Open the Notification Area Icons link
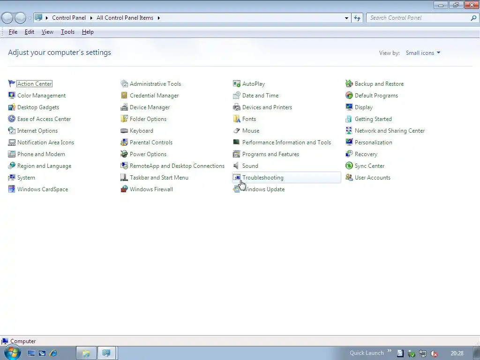Image resolution: width=480 pixels, height=360 pixels. click(x=45, y=142)
